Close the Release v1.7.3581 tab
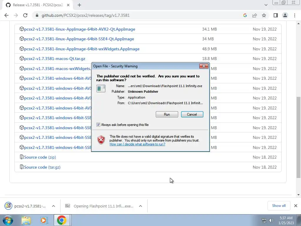This screenshot has height=226, width=301. pyautogui.click(x=68, y=5)
